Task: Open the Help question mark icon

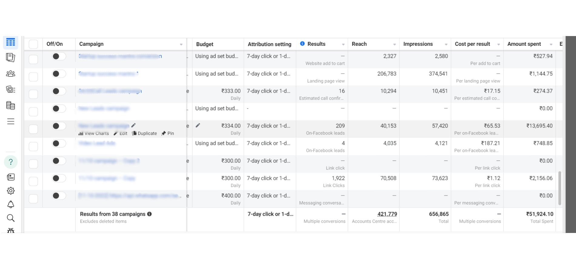Action: 11,162
